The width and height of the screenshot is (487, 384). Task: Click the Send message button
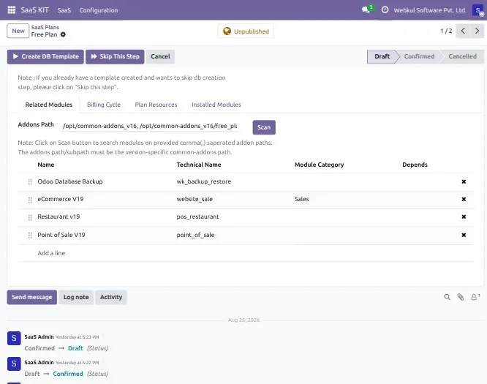[31, 297]
